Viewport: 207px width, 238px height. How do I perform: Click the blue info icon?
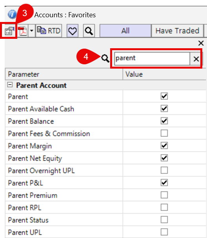[12, 15]
